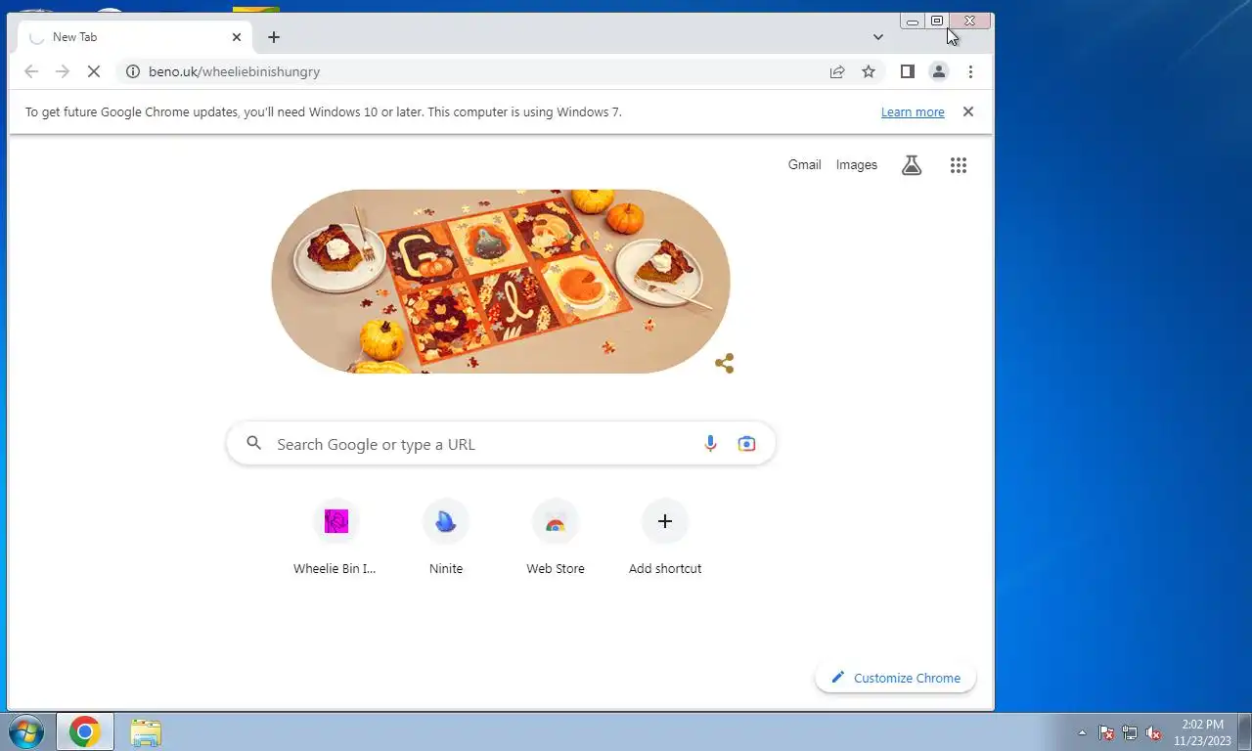Open Search Labs flask icon
The width and height of the screenshot is (1252, 751).
(912, 165)
